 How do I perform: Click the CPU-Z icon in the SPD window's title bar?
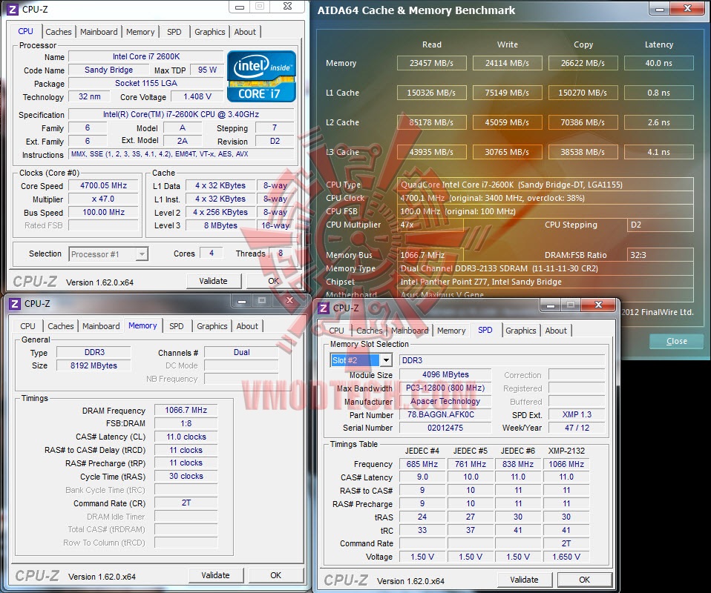[324, 308]
